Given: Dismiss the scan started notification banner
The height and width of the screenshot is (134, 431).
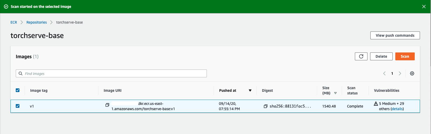Looking at the screenshot, I should tap(424, 7).
